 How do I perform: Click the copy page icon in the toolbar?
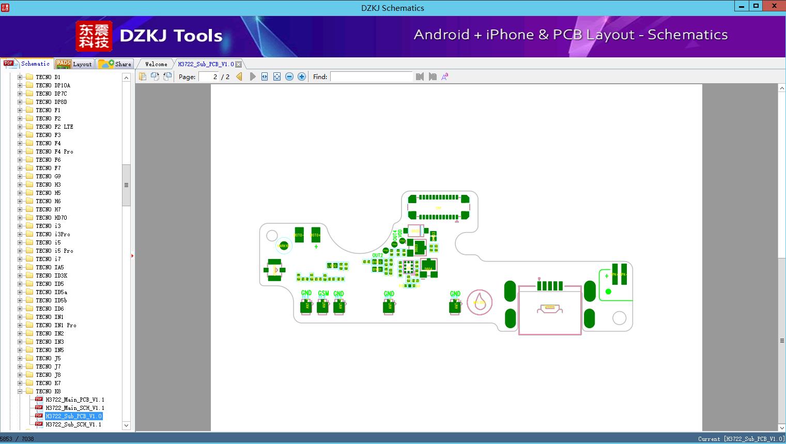point(143,76)
